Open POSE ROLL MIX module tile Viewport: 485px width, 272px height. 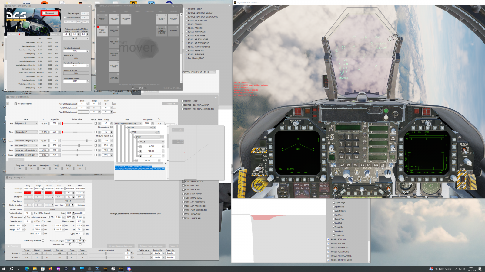click(x=114, y=31)
